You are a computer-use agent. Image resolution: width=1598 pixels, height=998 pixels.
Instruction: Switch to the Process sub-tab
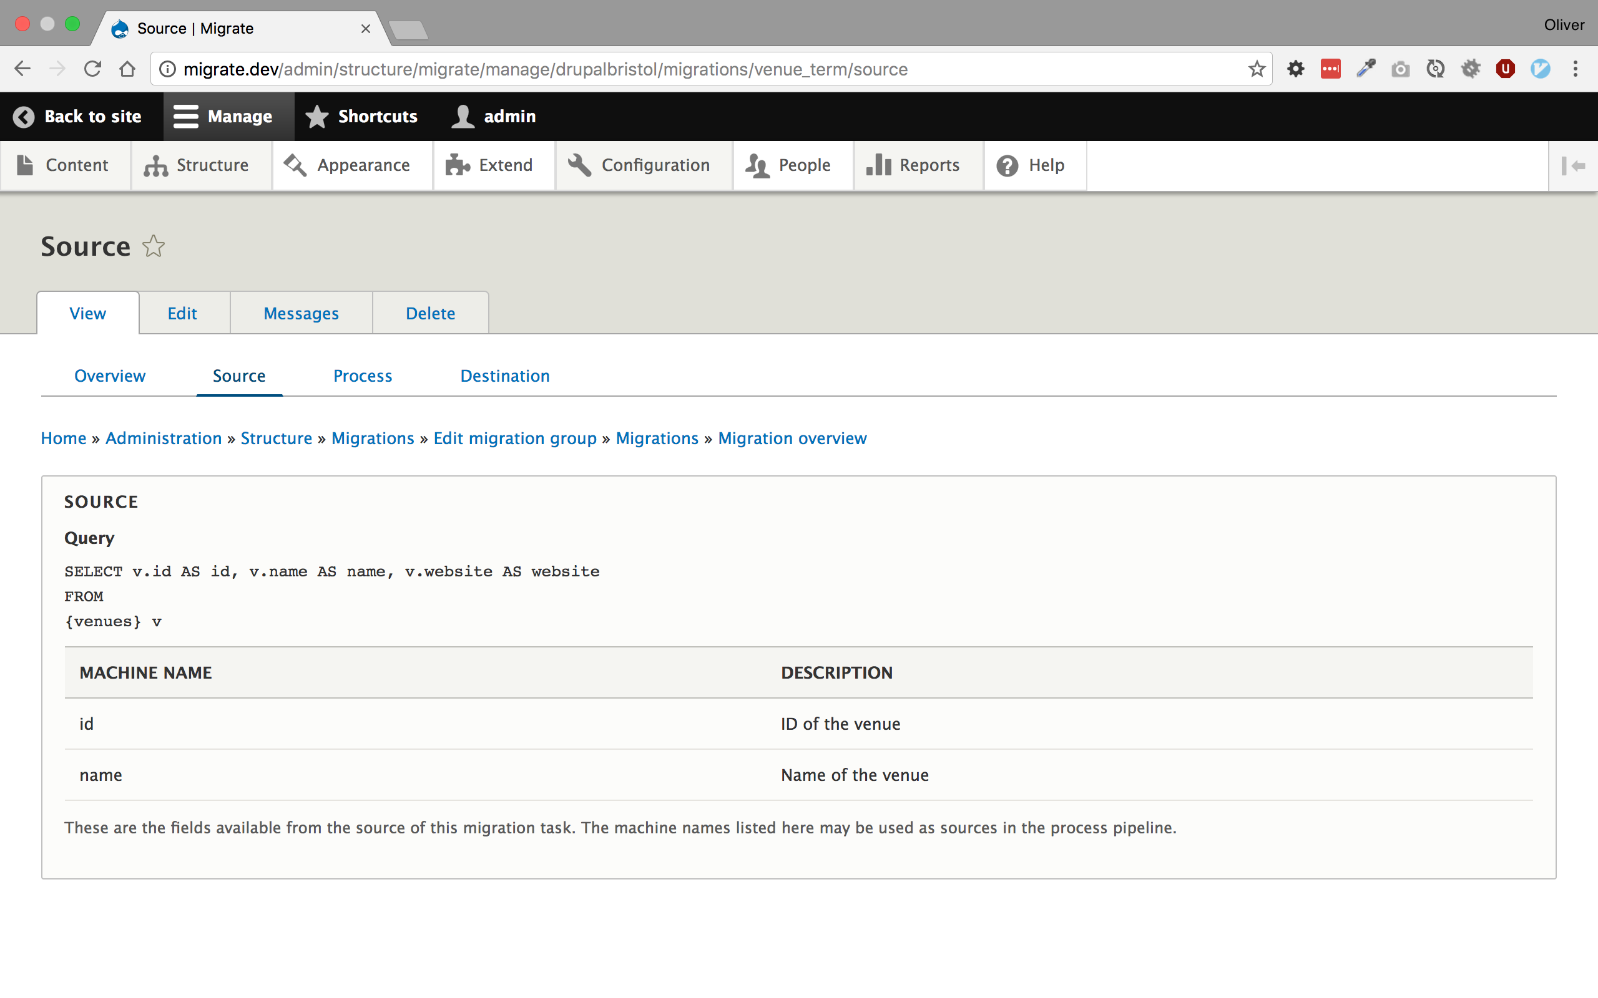(x=363, y=376)
